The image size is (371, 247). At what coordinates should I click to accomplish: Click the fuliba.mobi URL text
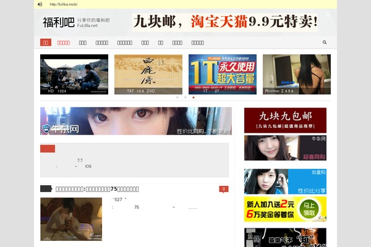pos(64,4)
